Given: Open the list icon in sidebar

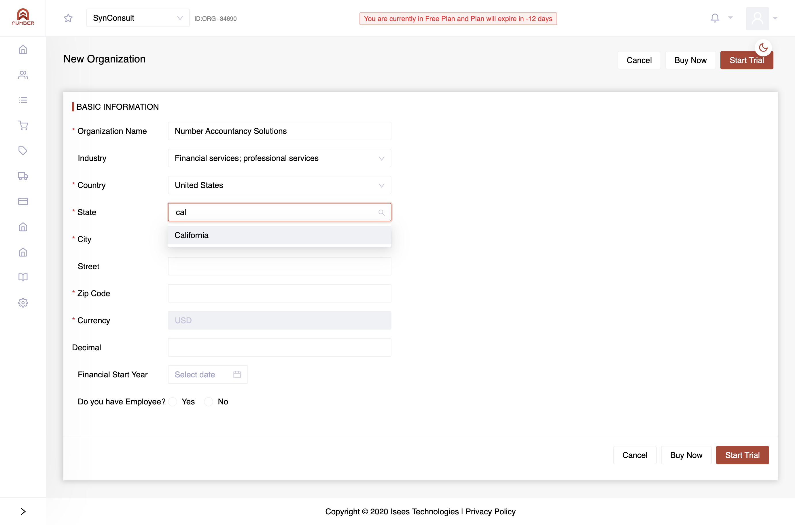Looking at the screenshot, I should pyautogui.click(x=23, y=100).
